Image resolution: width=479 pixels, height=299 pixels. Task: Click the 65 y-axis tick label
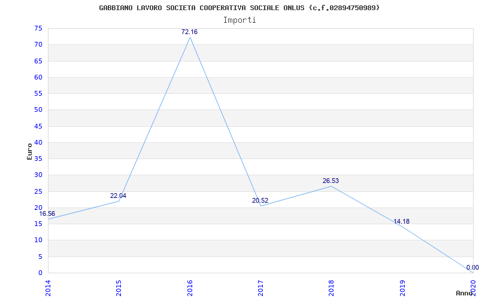pyautogui.click(x=38, y=61)
